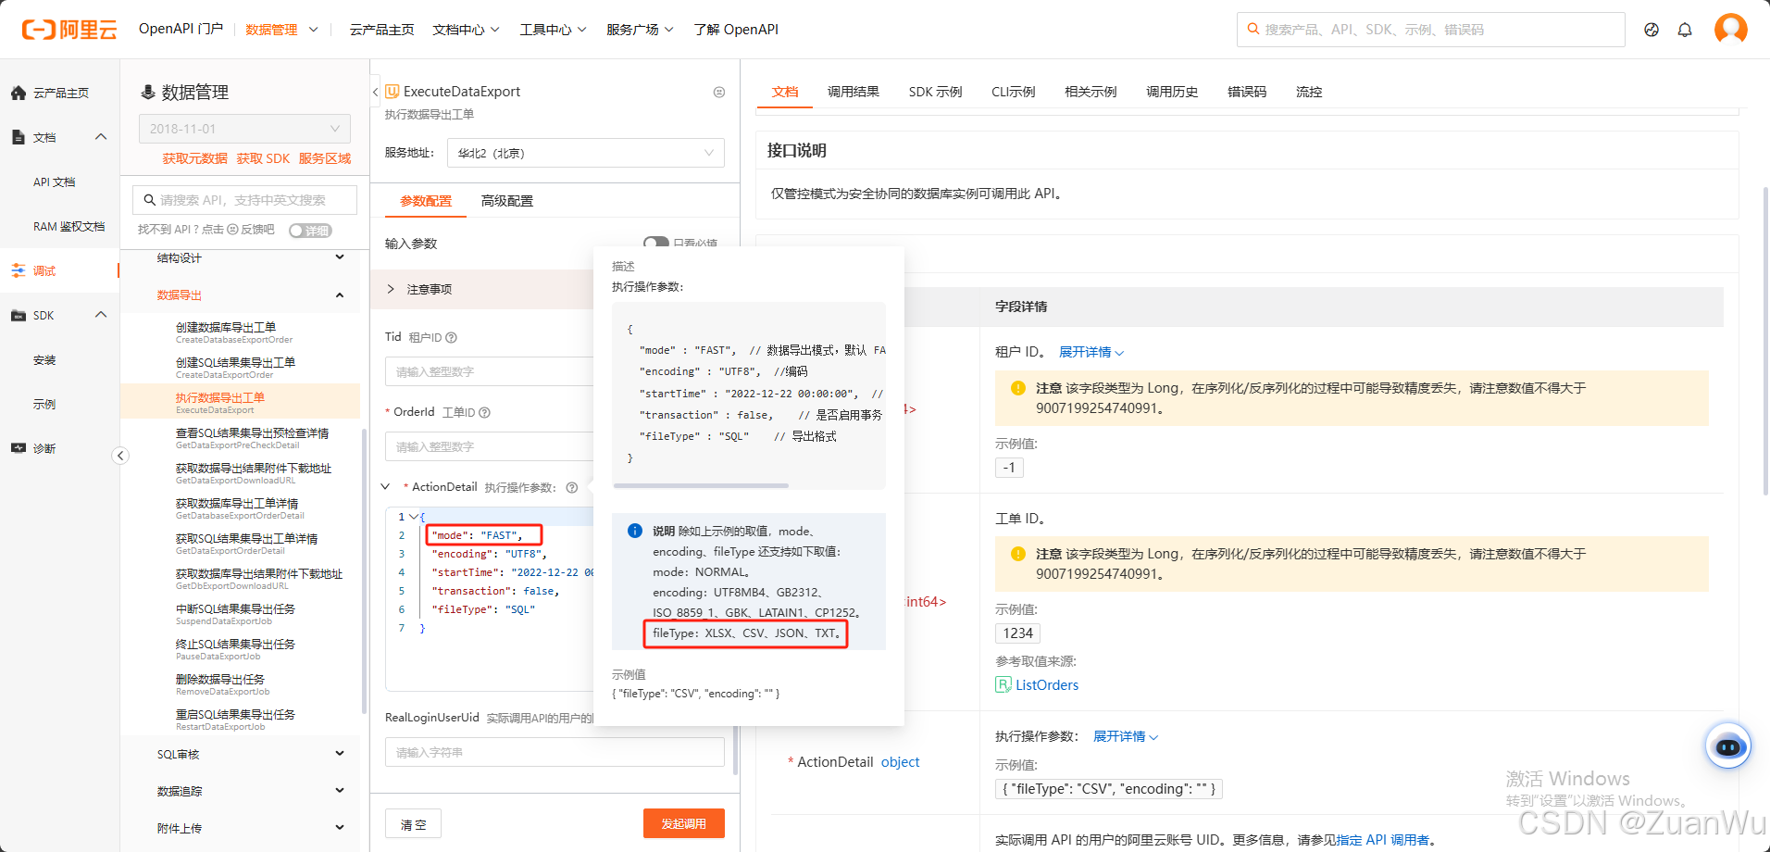The image size is (1770, 852).
Task: Switch to the 高级配置 tab
Action: pos(506,201)
